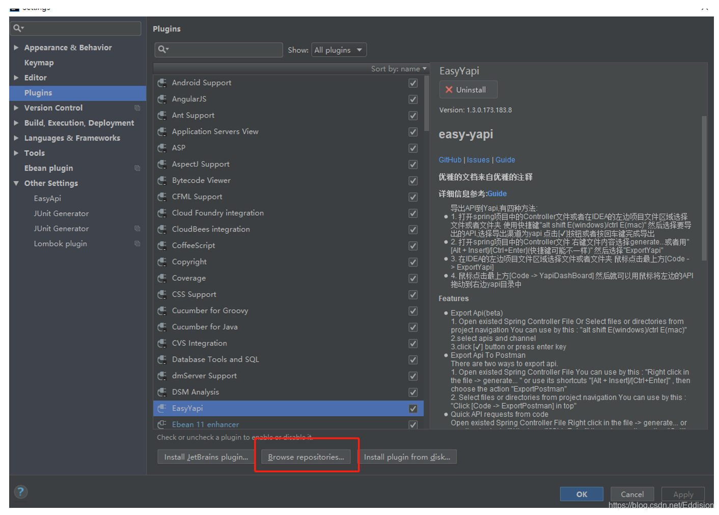Expand the Version Control arrow

pyautogui.click(x=16, y=108)
